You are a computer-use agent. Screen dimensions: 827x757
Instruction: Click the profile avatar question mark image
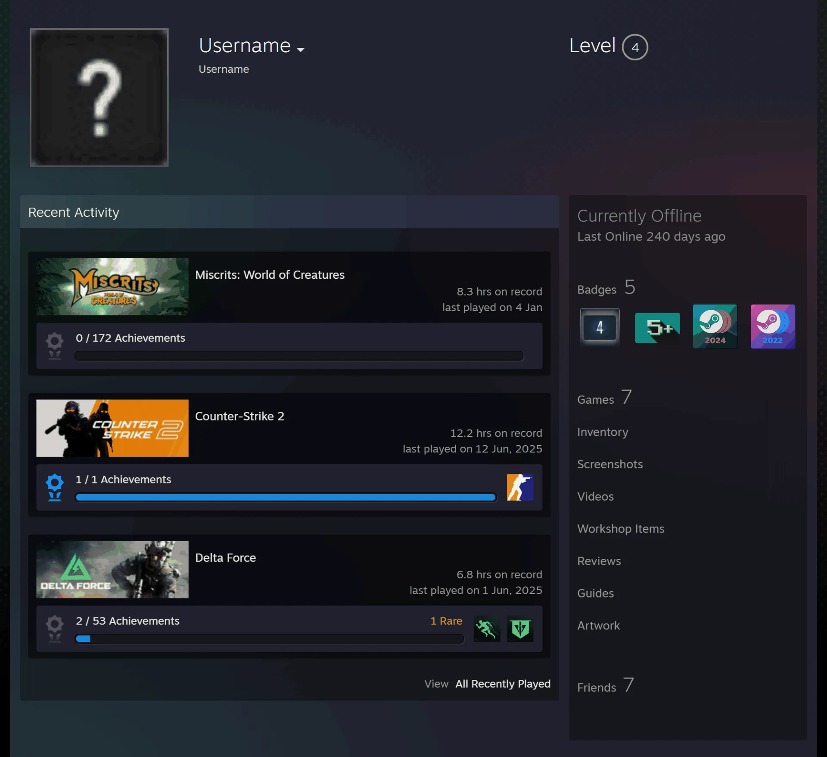[x=99, y=97]
